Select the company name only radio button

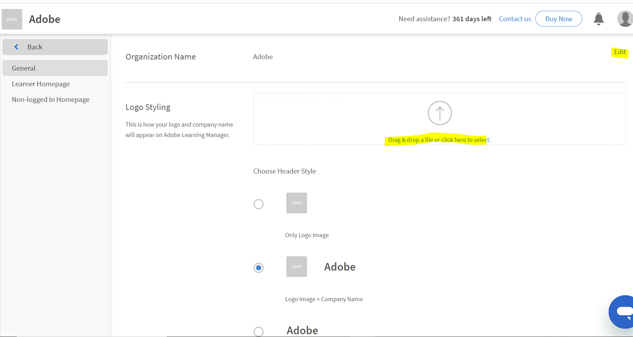[x=259, y=331]
